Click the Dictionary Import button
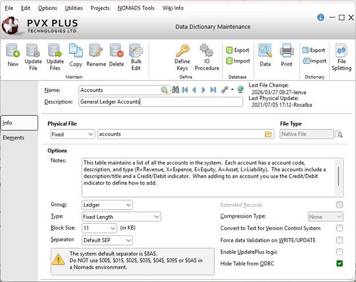Viewport: 356px width, 282px height. [x=314, y=61]
